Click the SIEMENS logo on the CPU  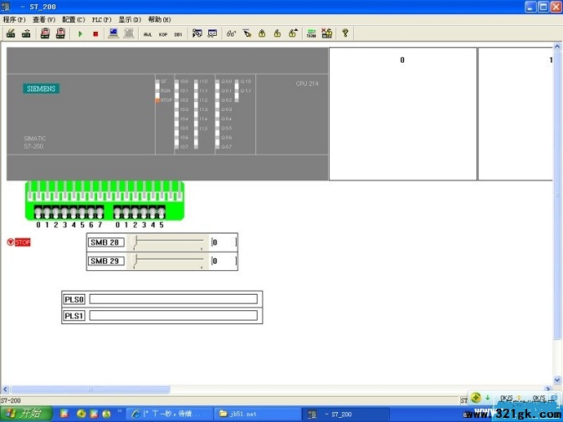coord(42,89)
